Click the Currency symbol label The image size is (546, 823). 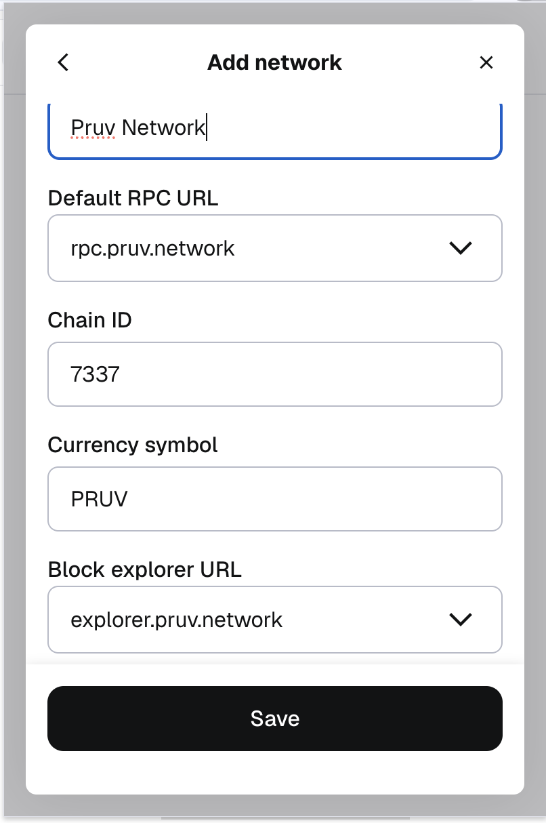(x=133, y=445)
